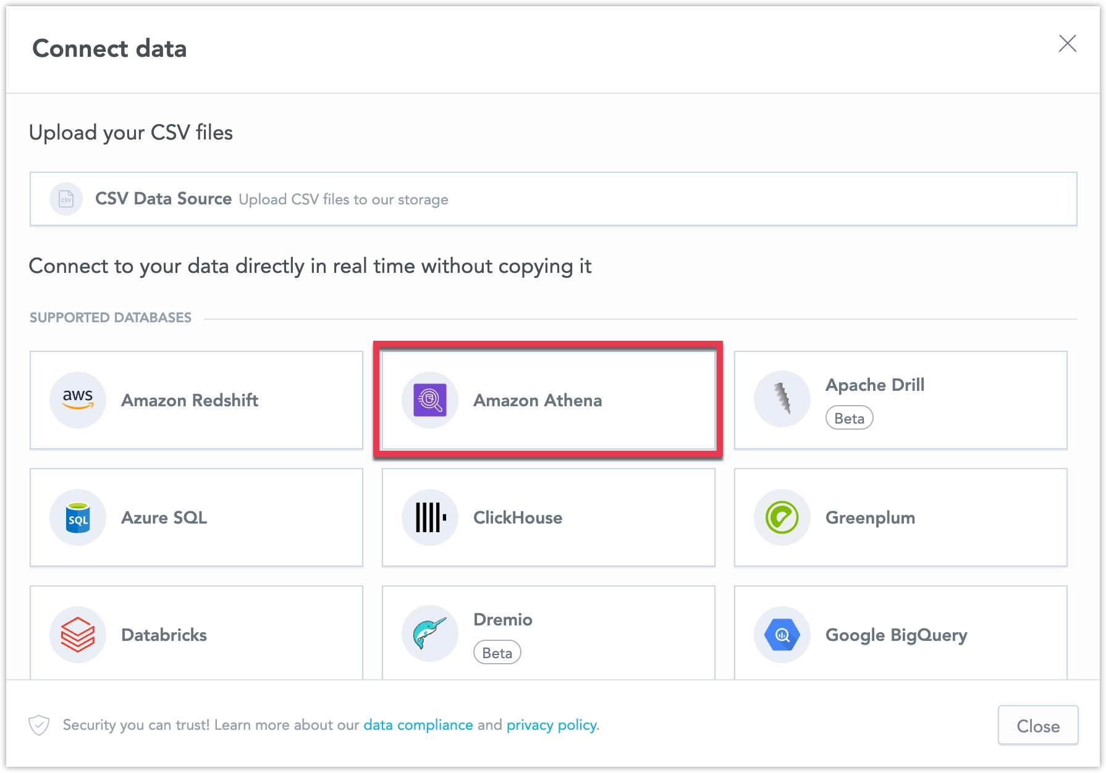Image resolution: width=1106 pixels, height=773 pixels.
Task: Click the blue Azure SQL icon
Action: click(x=78, y=517)
